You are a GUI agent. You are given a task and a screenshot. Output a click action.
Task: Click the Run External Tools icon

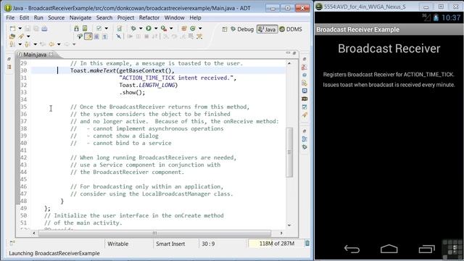(x=164, y=28)
